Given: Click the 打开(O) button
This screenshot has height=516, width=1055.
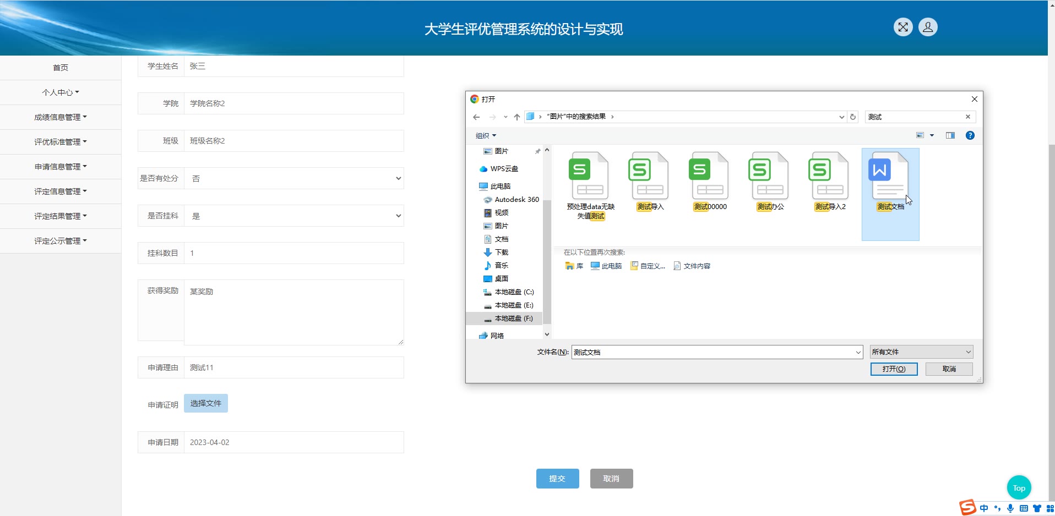Looking at the screenshot, I should point(894,369).
